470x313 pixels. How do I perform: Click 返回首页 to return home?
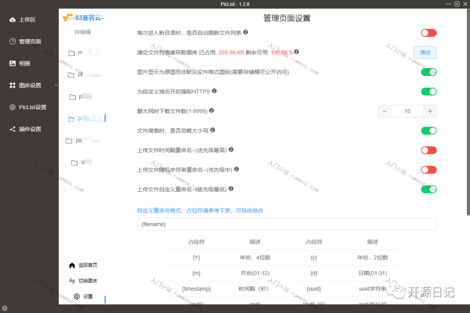click(88, 265)
